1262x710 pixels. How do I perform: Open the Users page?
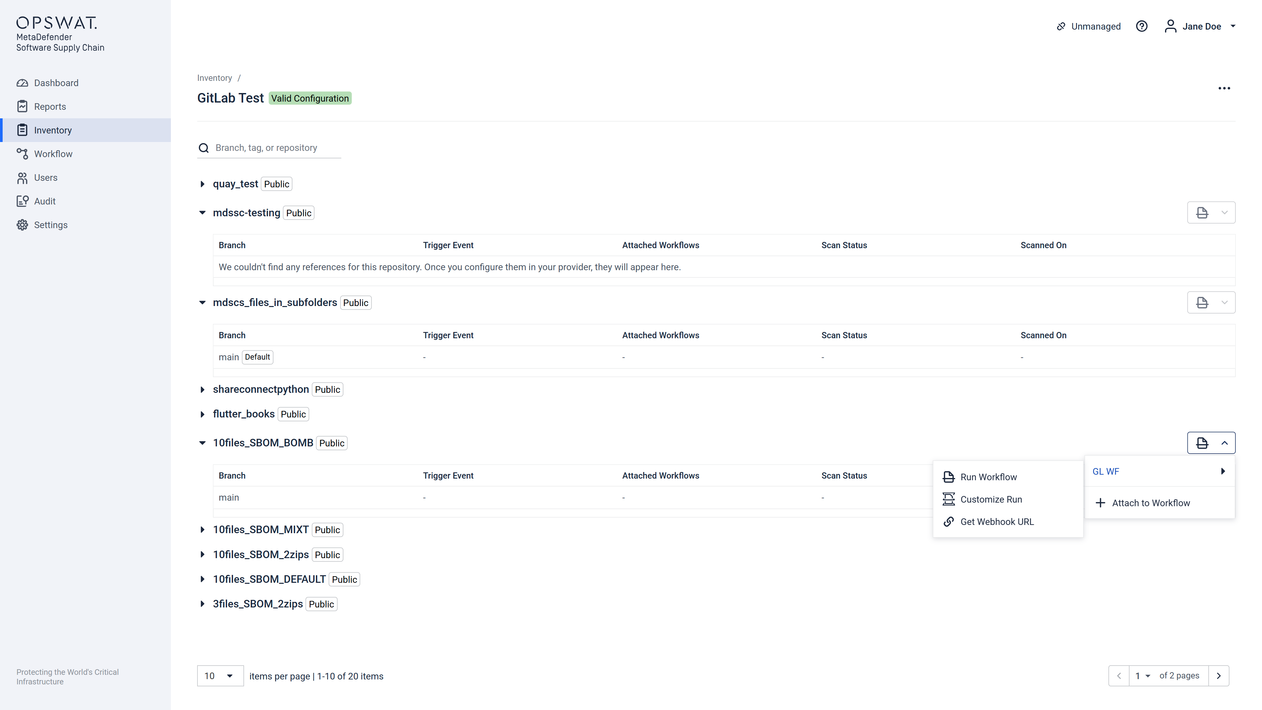(x=46, y=177)
